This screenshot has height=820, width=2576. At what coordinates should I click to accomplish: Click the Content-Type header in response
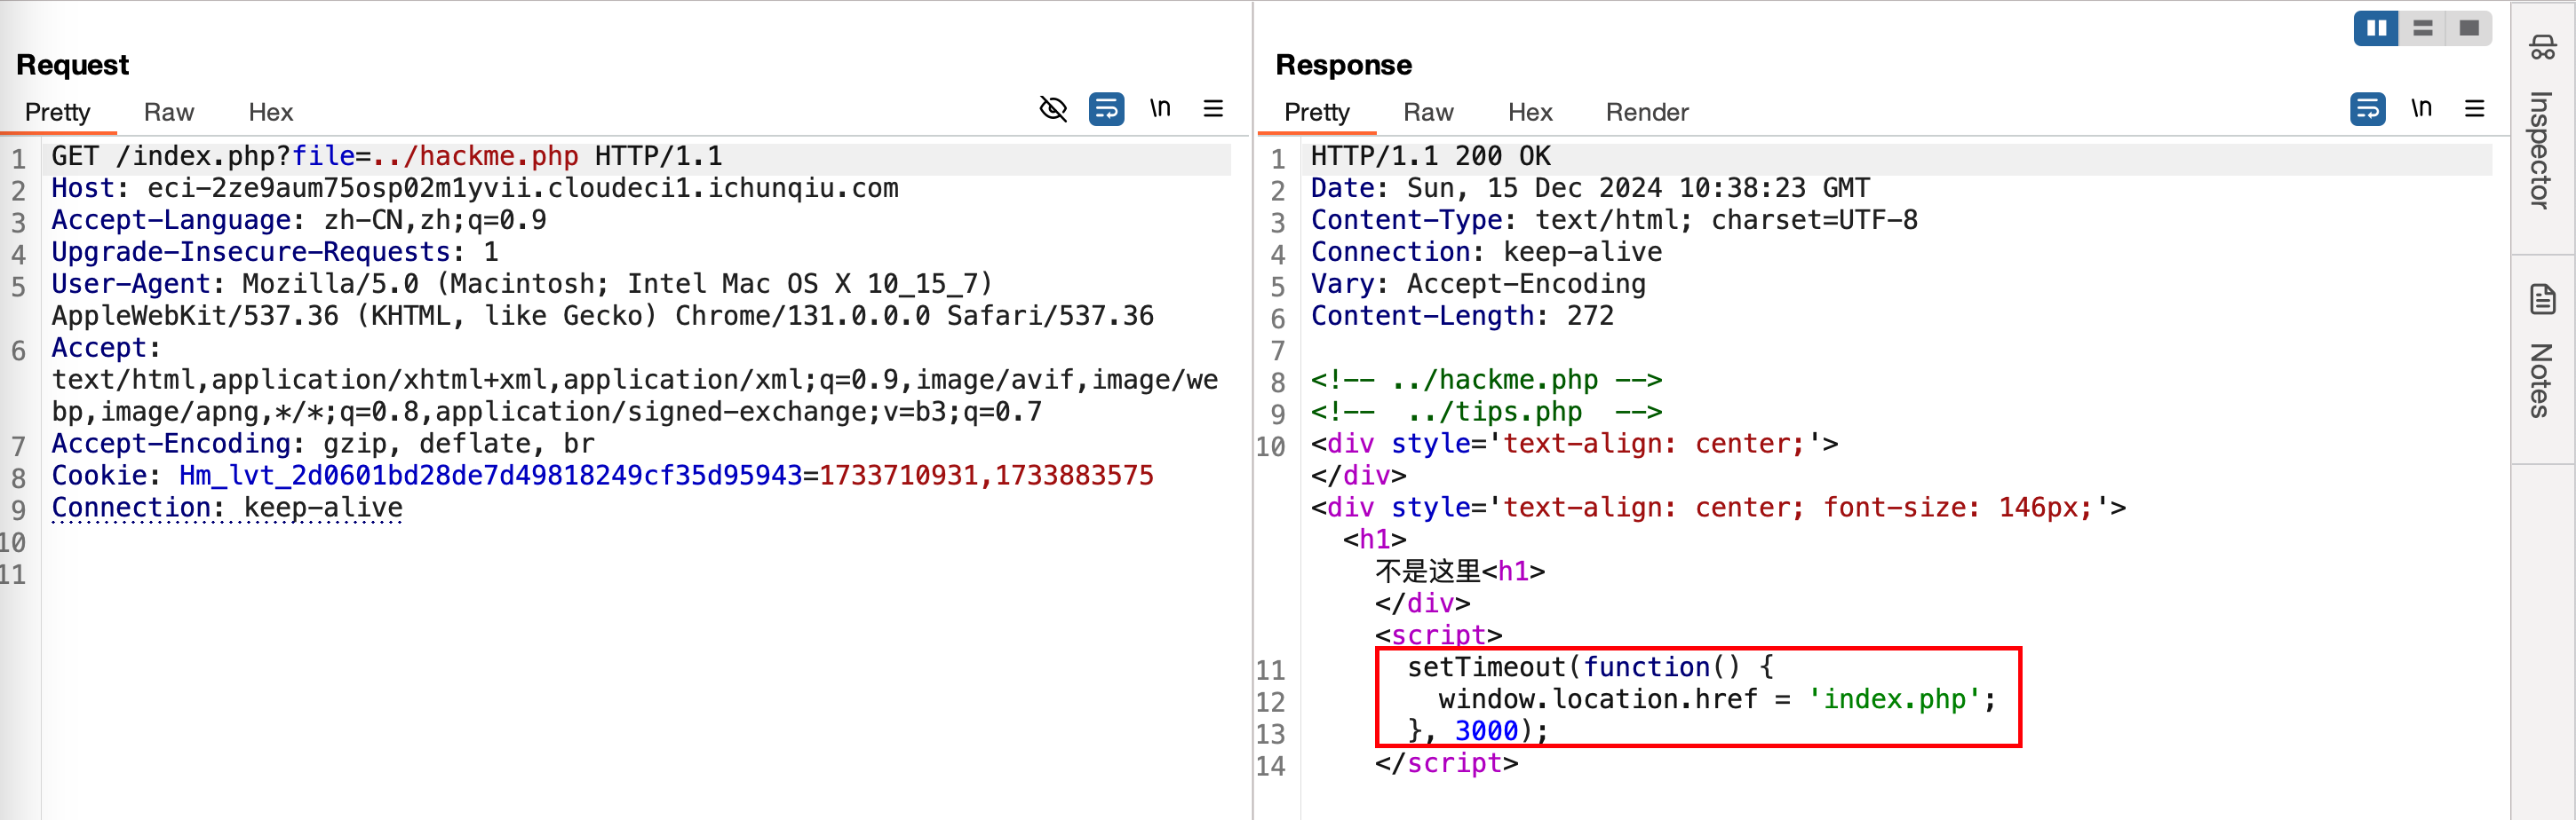click(x=1614, y=221)
